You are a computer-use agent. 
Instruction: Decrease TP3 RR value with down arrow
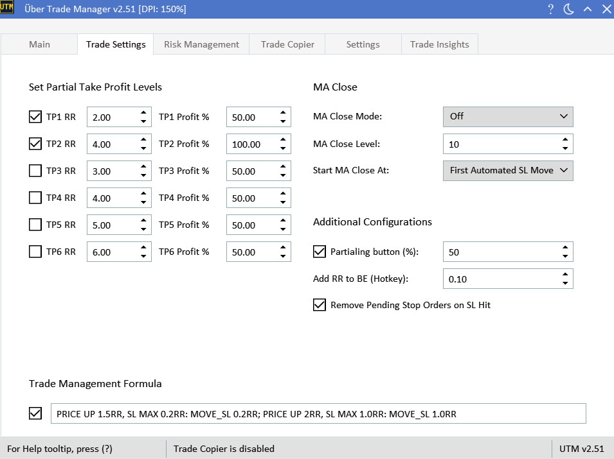pyautogui.click(x=143, y=175)
